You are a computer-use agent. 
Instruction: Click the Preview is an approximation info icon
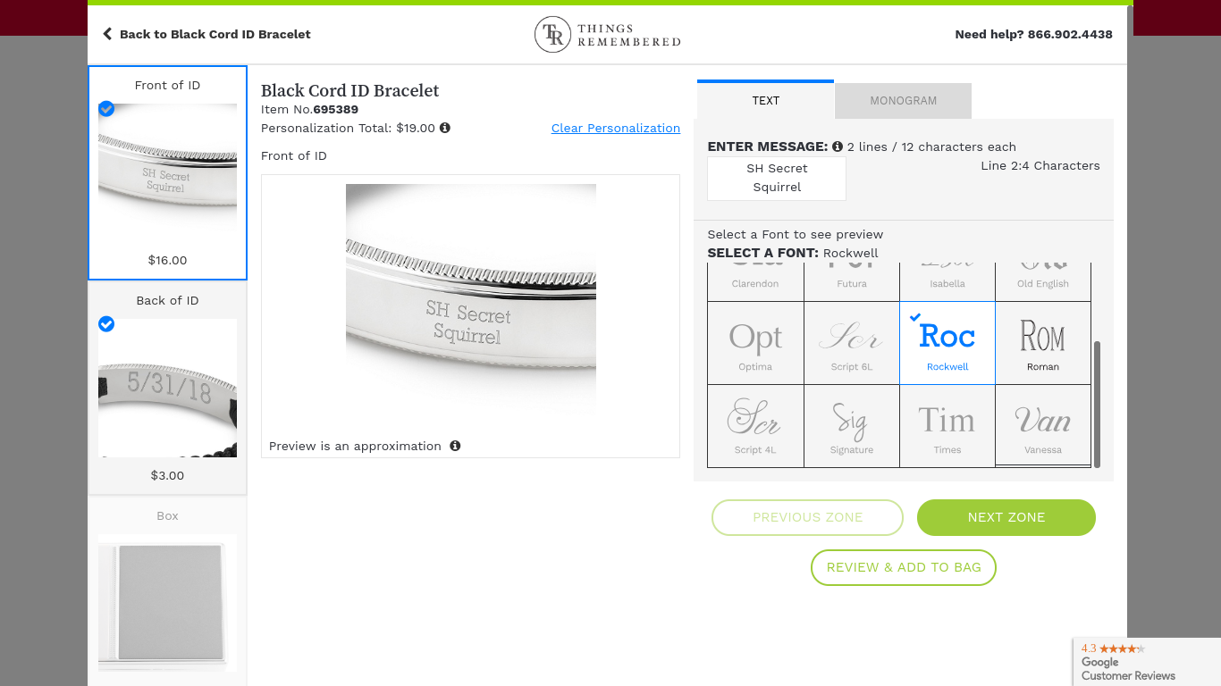tap(455, 446)
